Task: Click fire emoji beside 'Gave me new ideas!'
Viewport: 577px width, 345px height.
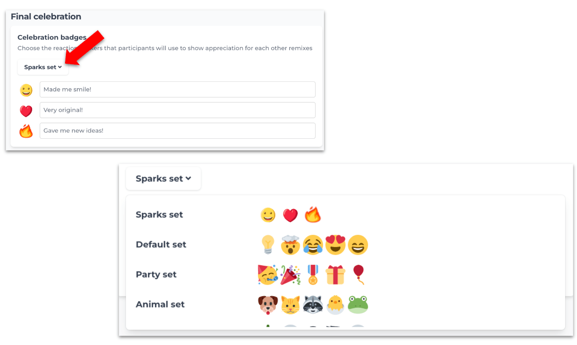Action: point(26,131)
